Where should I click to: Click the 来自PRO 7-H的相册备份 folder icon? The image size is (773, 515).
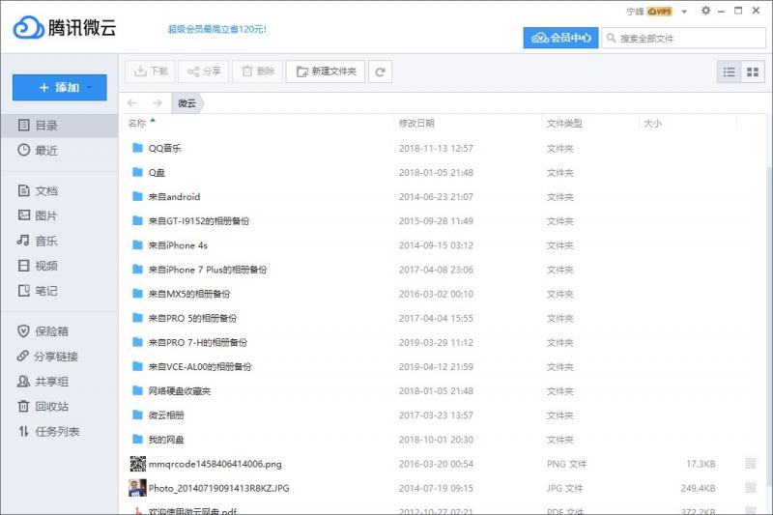[x=137, y=341]
